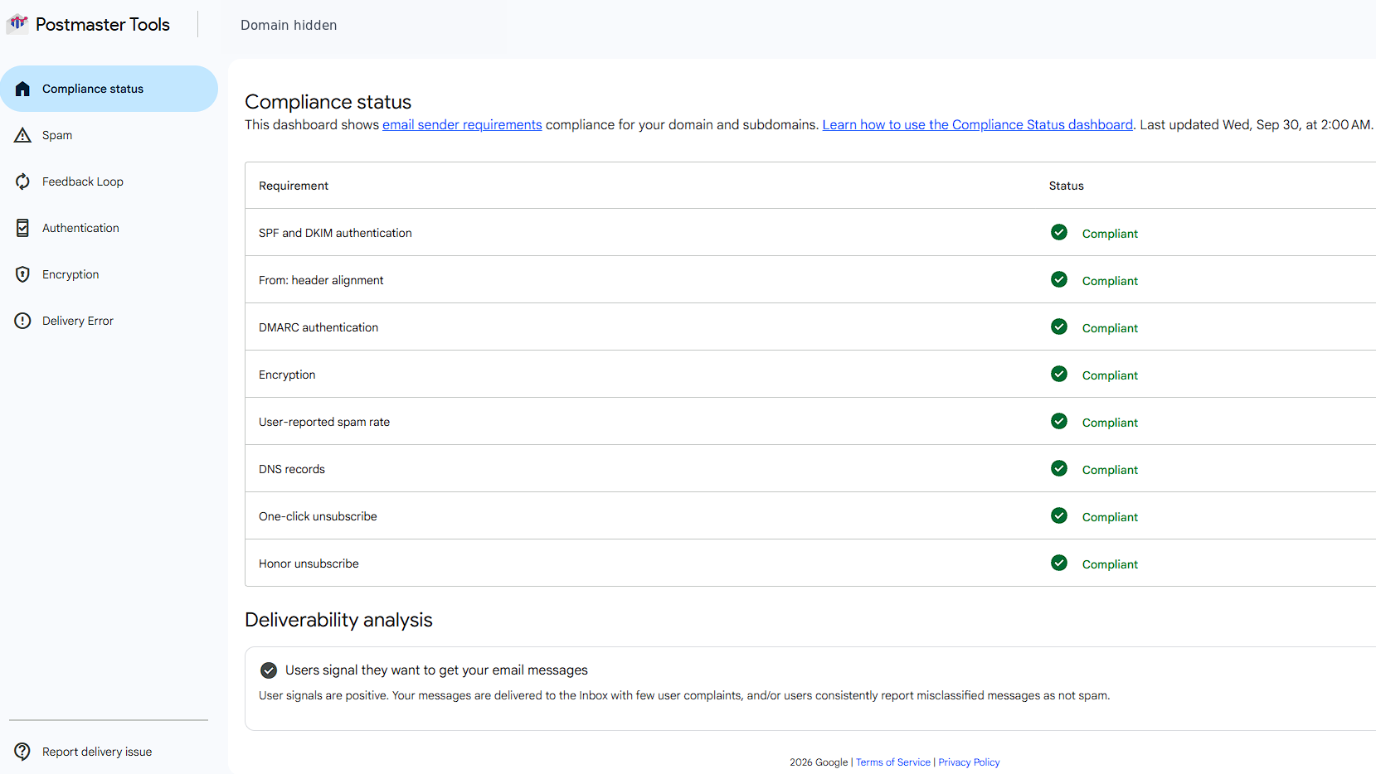The height and width of the screenshot is (774, 1376).
Task: Click the Authentication clipboard check icon
Action: click(x=22, y=228)
